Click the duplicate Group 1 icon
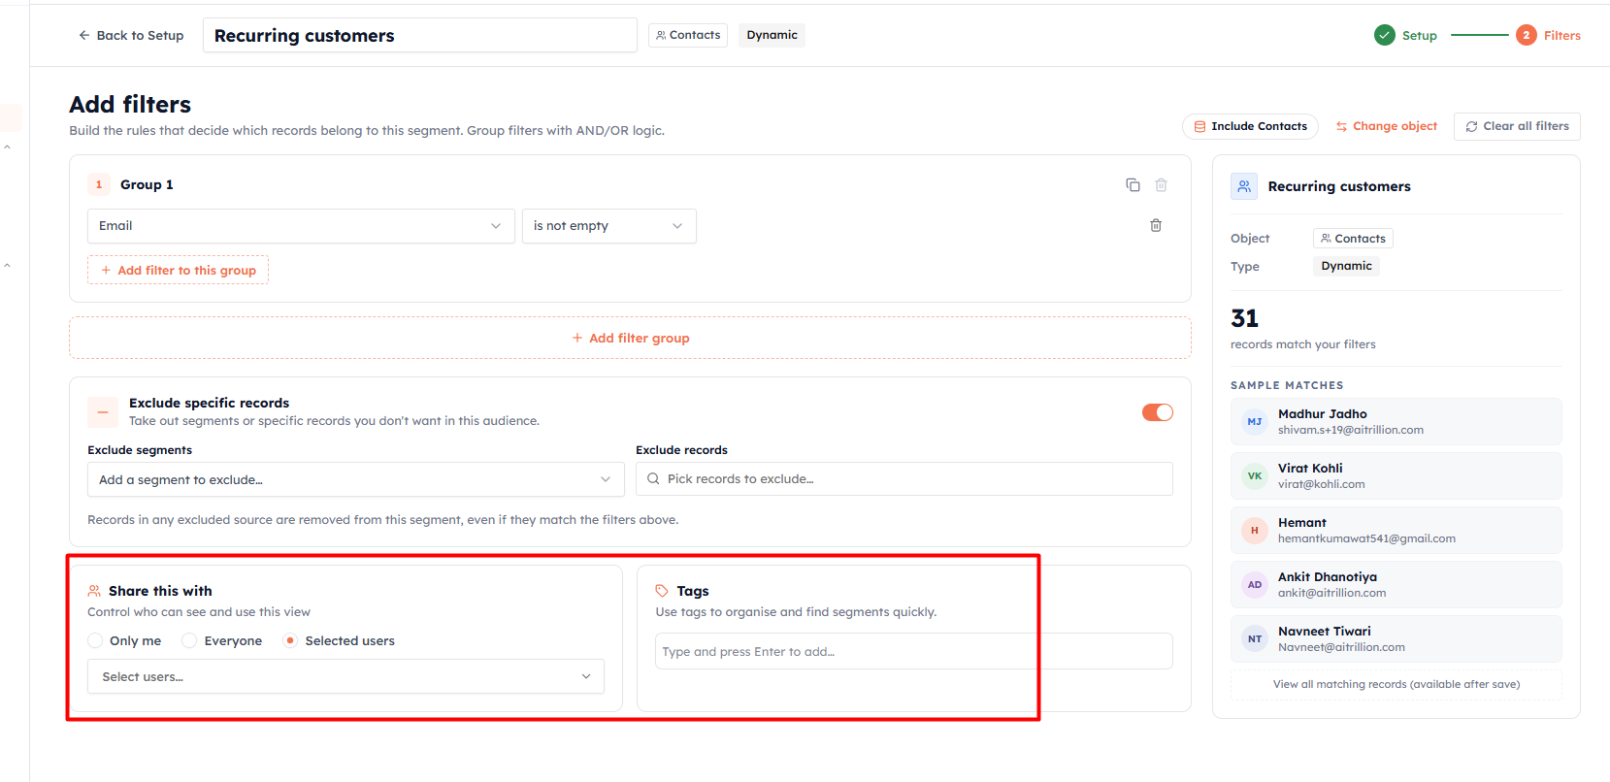Screen dimensions: 1610x782 1133,184
